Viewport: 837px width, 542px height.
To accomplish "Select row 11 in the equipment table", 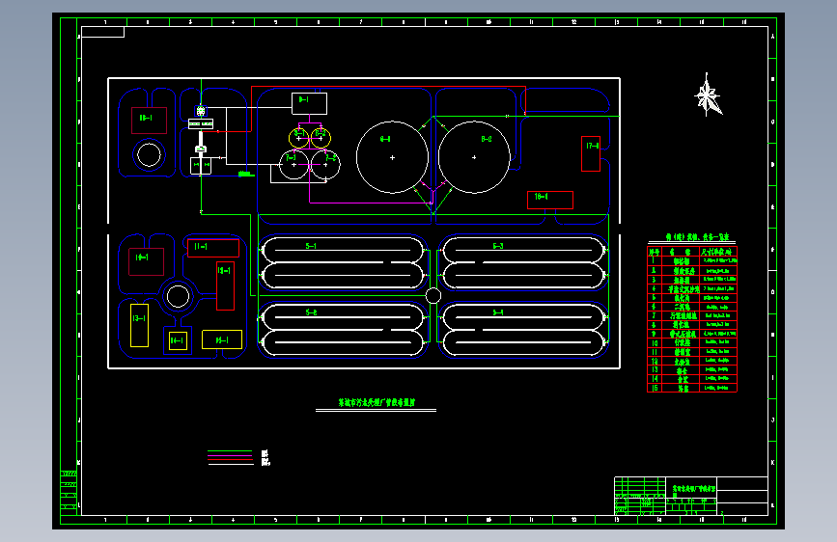I will click(x=692, y=352).
